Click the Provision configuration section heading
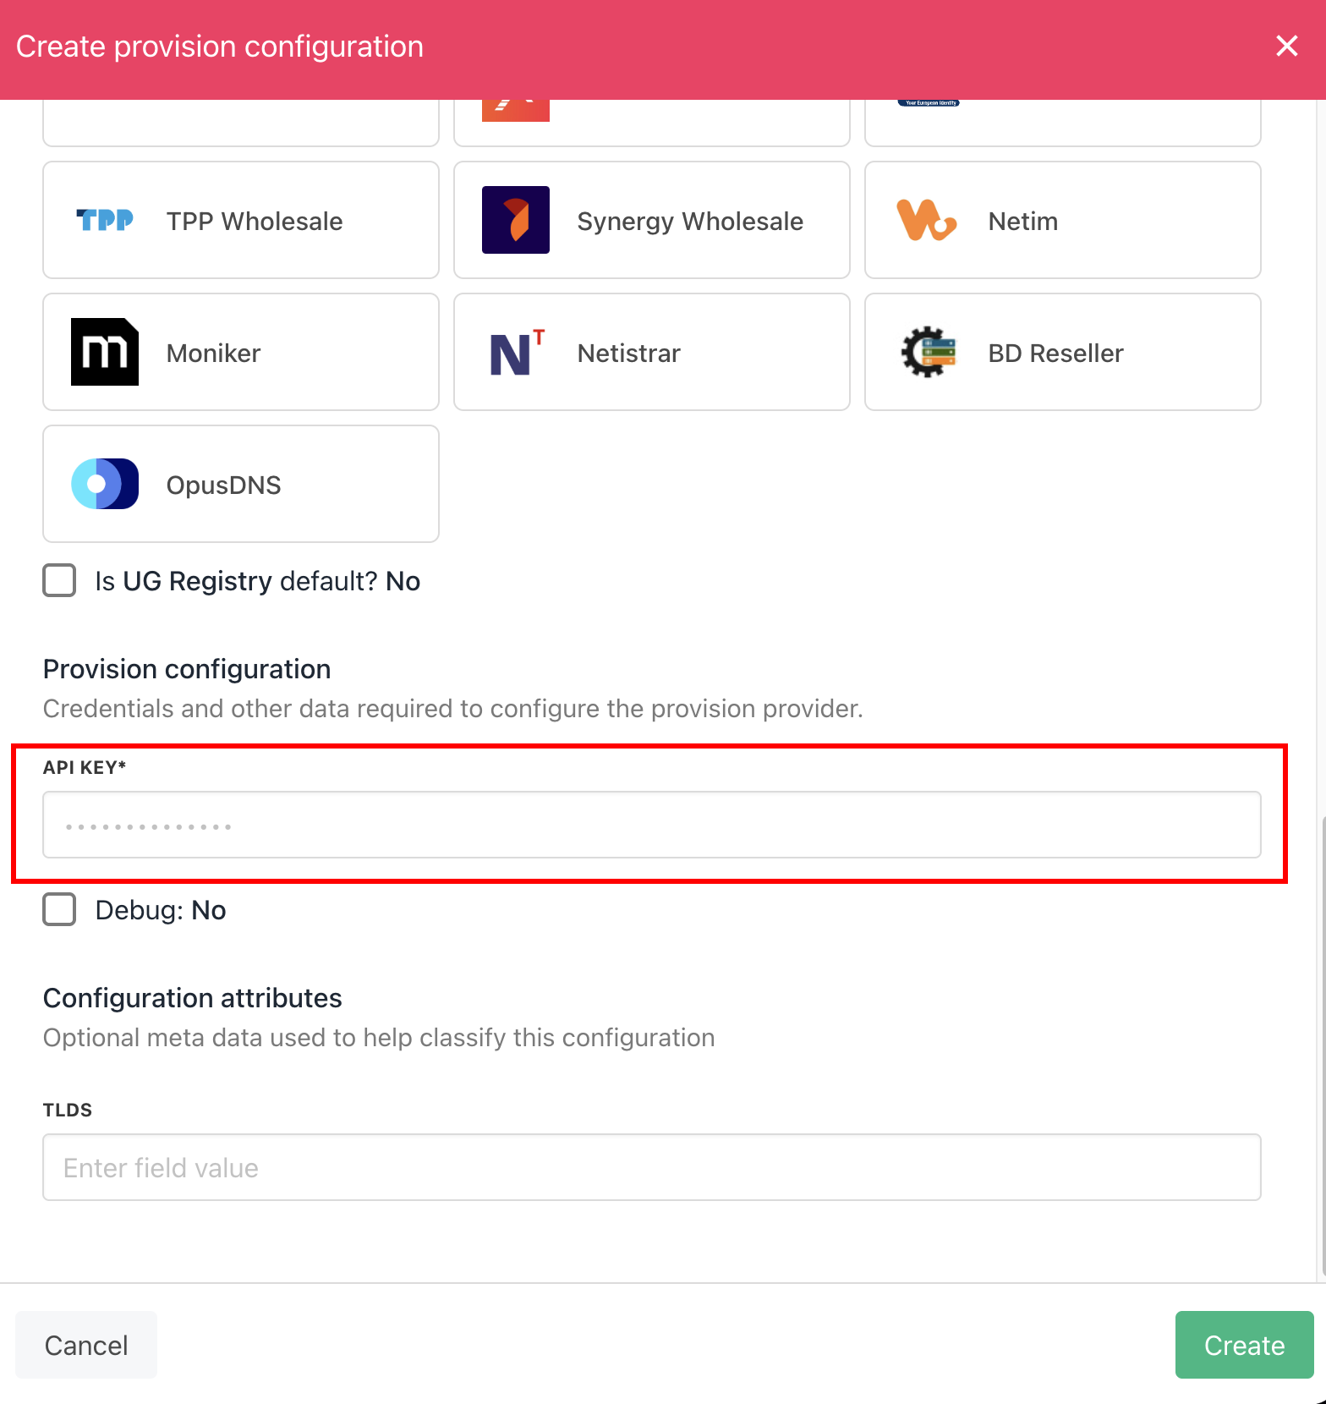 tap(187, 669)
